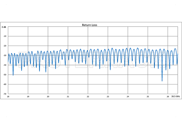
Task: Click the 23 x-axis frequency label
Action: [108, 97]
